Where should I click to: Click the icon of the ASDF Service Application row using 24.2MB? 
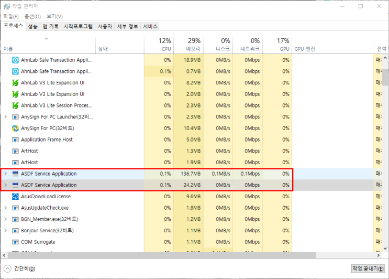[x=15, y=185]
